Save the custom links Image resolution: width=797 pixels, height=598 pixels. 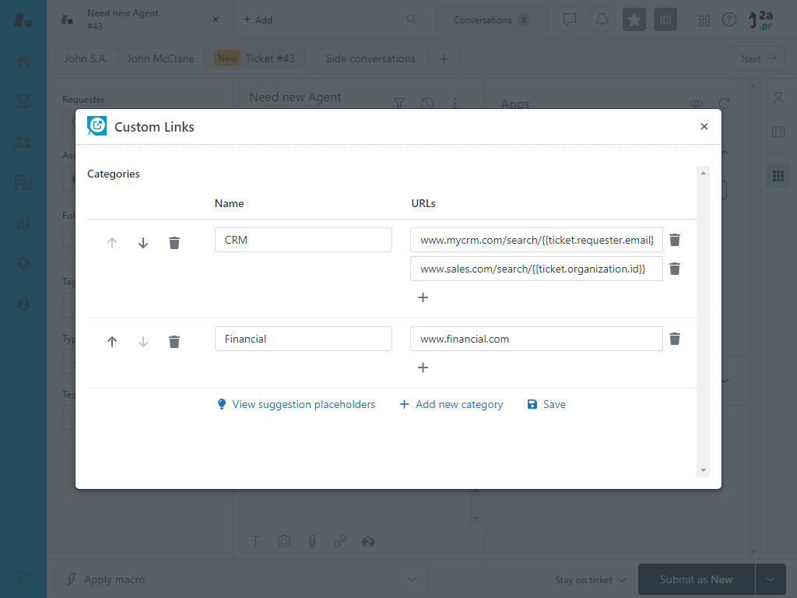point(546,405)
